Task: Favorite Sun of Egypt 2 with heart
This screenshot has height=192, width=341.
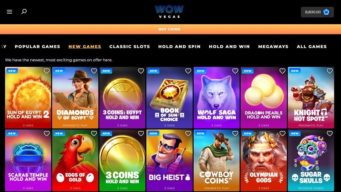Action: [x=47, y=71]
